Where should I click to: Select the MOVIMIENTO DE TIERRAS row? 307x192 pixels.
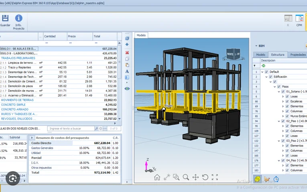click(59, 100)
